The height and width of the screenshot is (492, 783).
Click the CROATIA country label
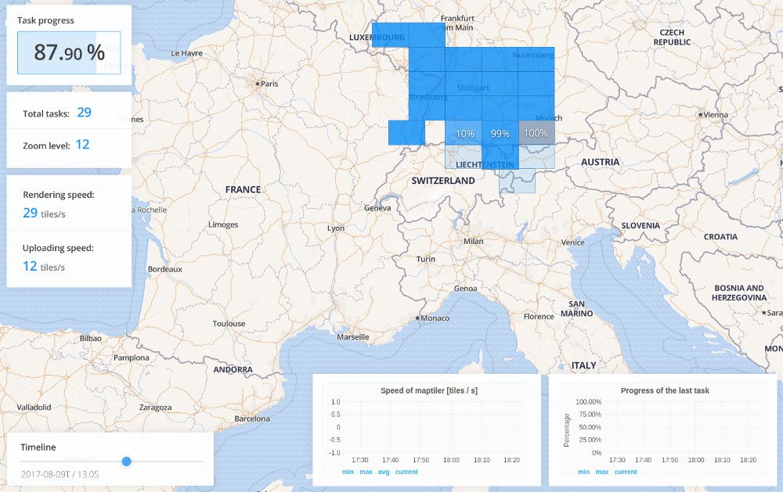point(720,236)
